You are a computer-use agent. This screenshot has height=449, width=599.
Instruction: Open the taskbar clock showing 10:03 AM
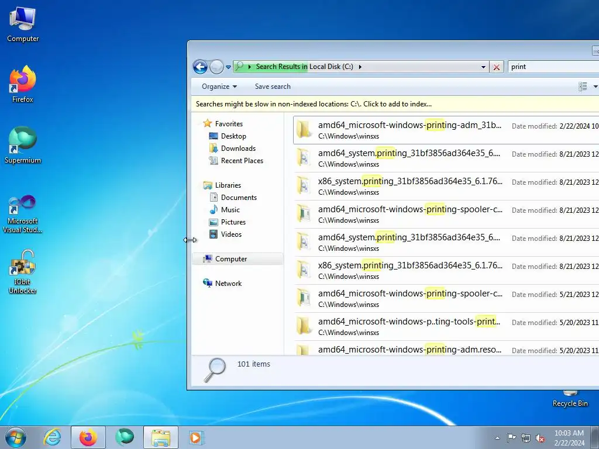click(569, 438)
